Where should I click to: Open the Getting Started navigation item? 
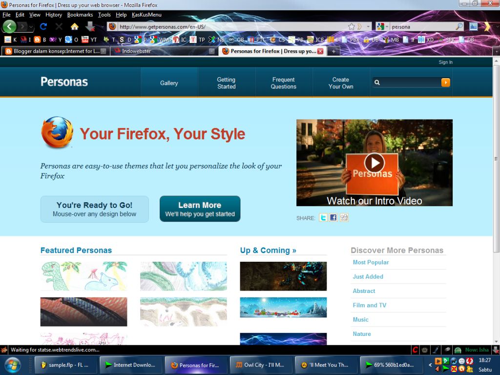[x=227, y=83]
